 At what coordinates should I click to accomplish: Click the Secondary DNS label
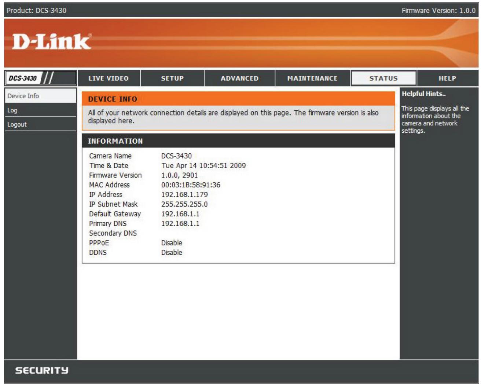tap(113, 233)
